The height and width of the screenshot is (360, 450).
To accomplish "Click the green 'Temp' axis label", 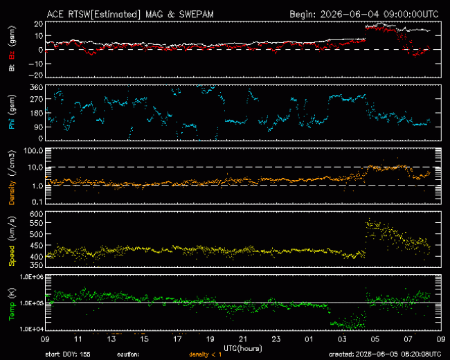I will [x=12, y=311].
